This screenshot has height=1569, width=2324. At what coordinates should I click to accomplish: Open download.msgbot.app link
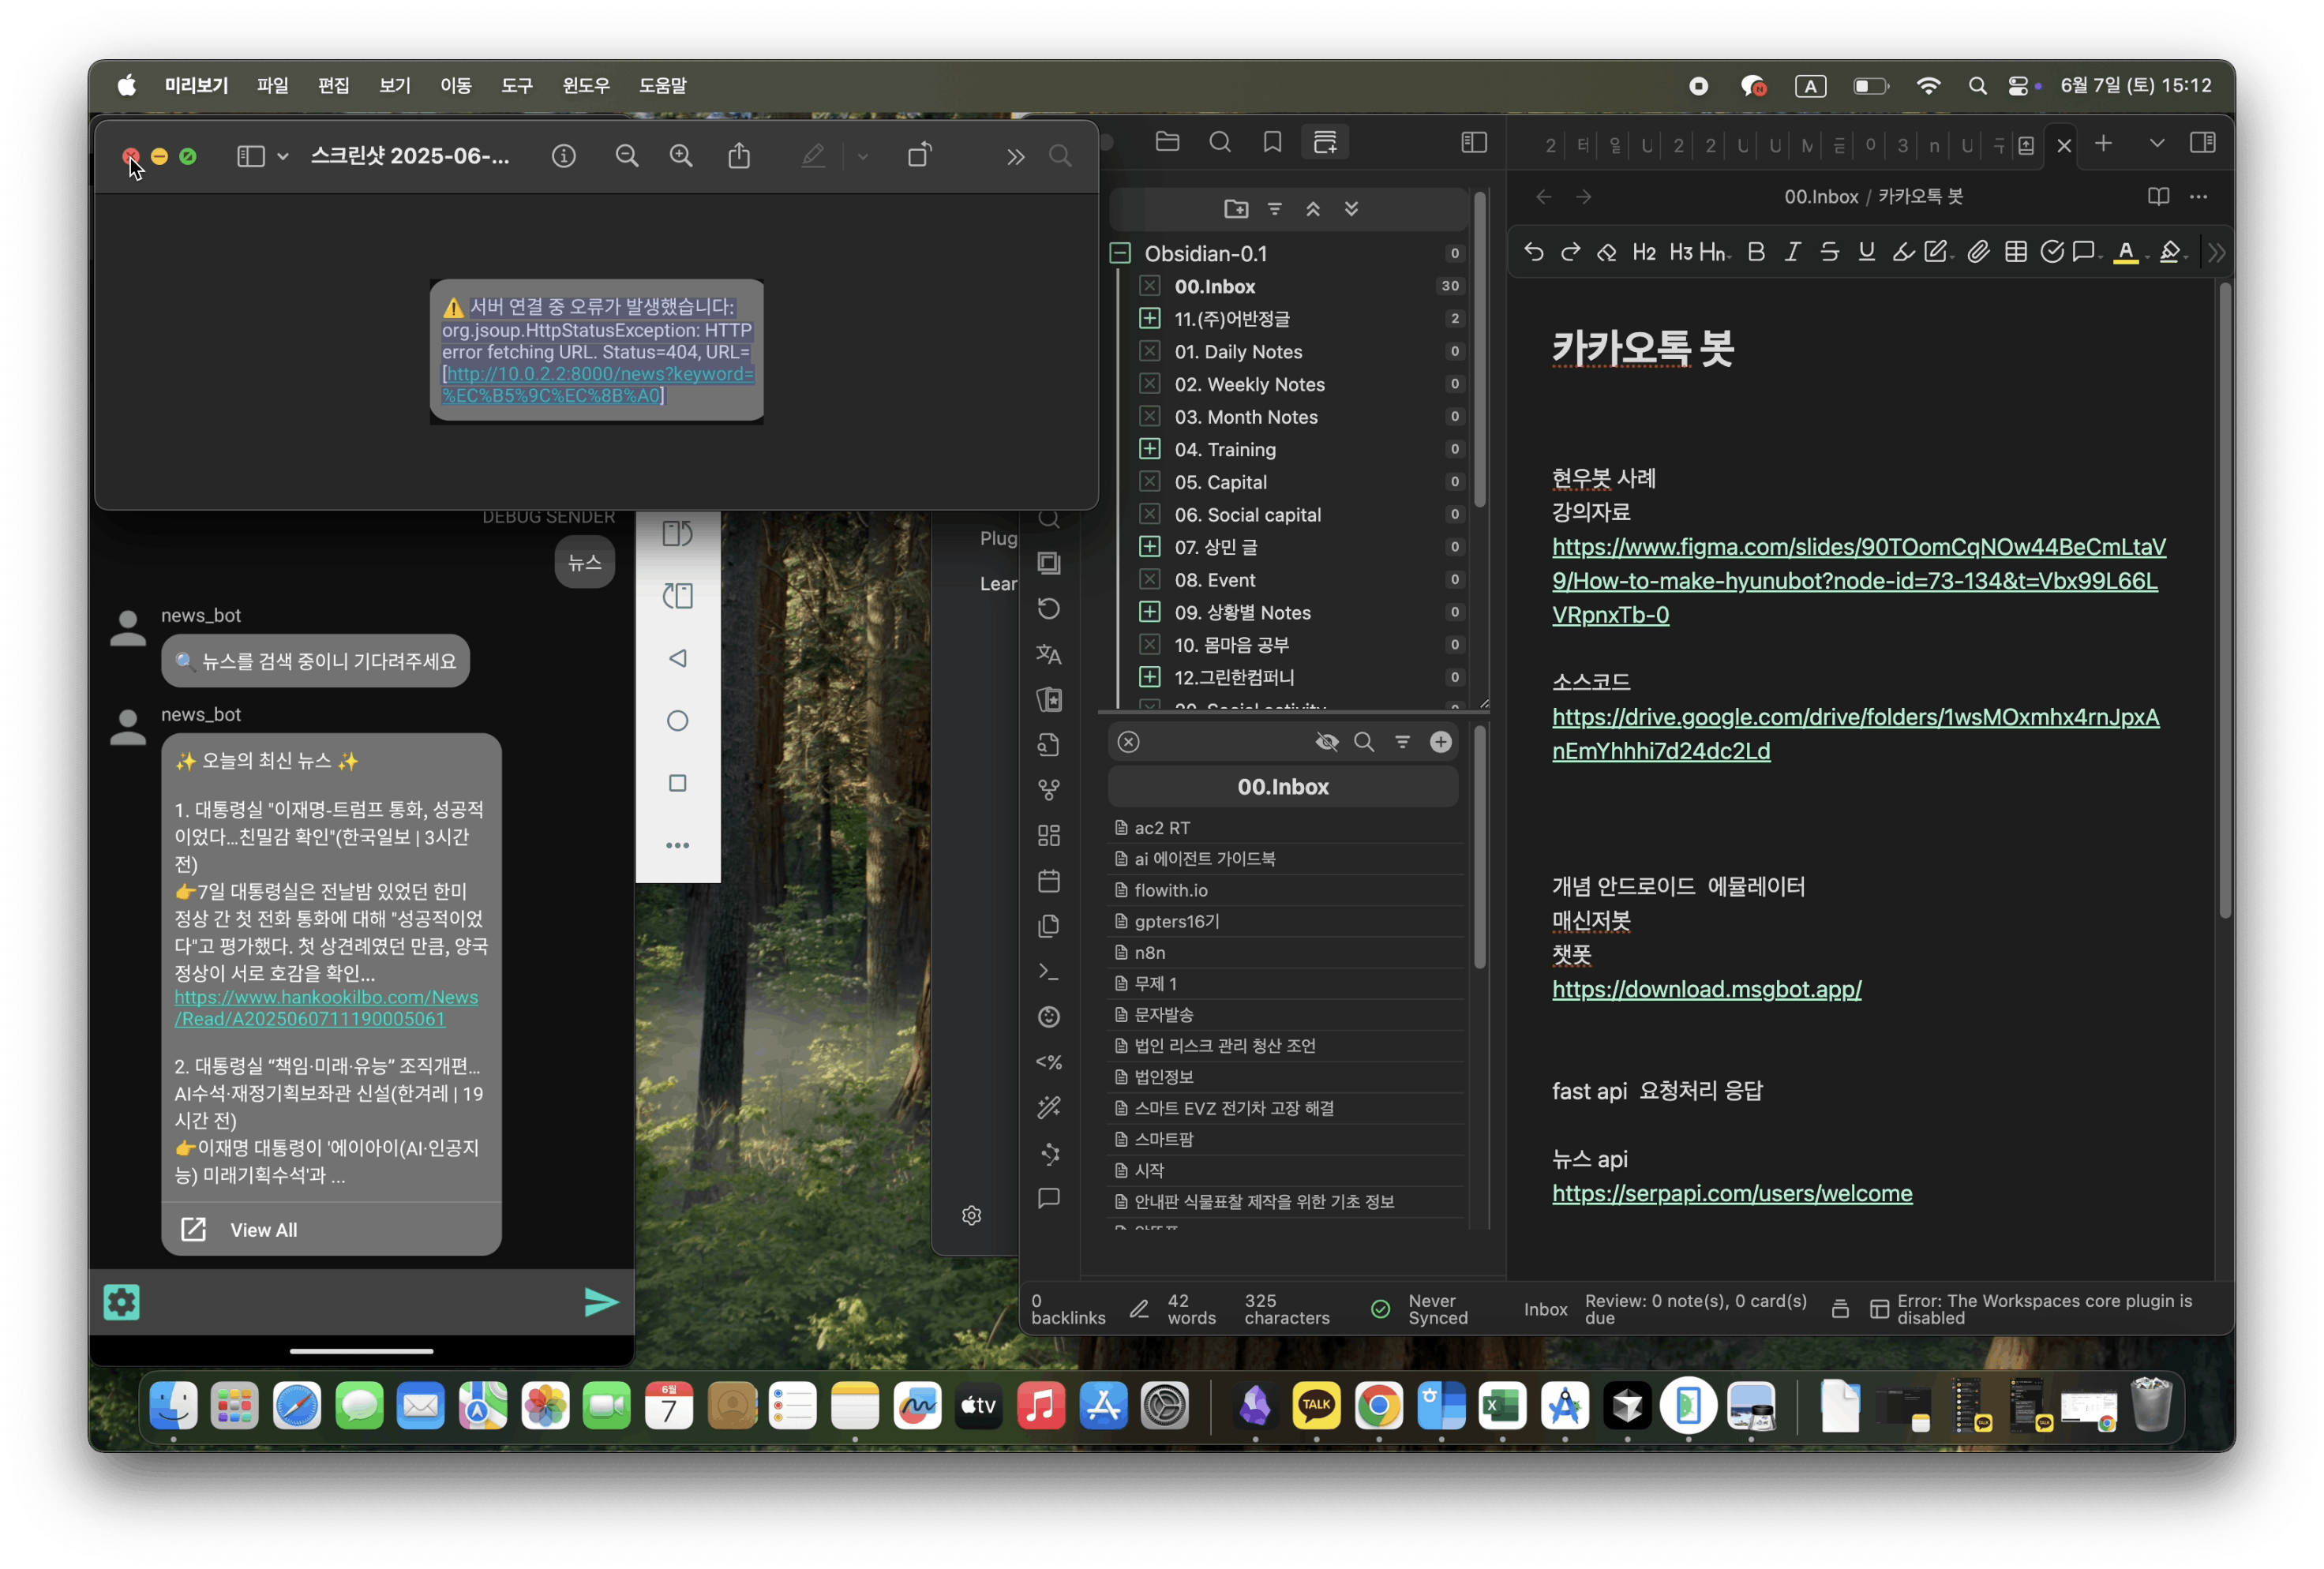click(1706, 988)
